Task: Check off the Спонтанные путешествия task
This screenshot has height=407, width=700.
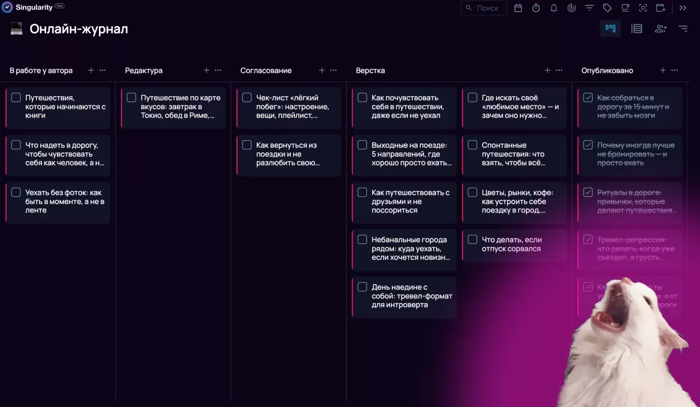Action: 473,145
